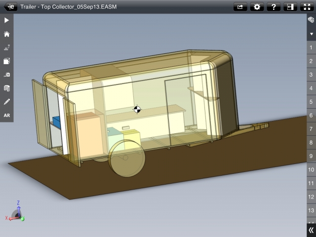Enable AR augmented reality mode

coord(6,115)
